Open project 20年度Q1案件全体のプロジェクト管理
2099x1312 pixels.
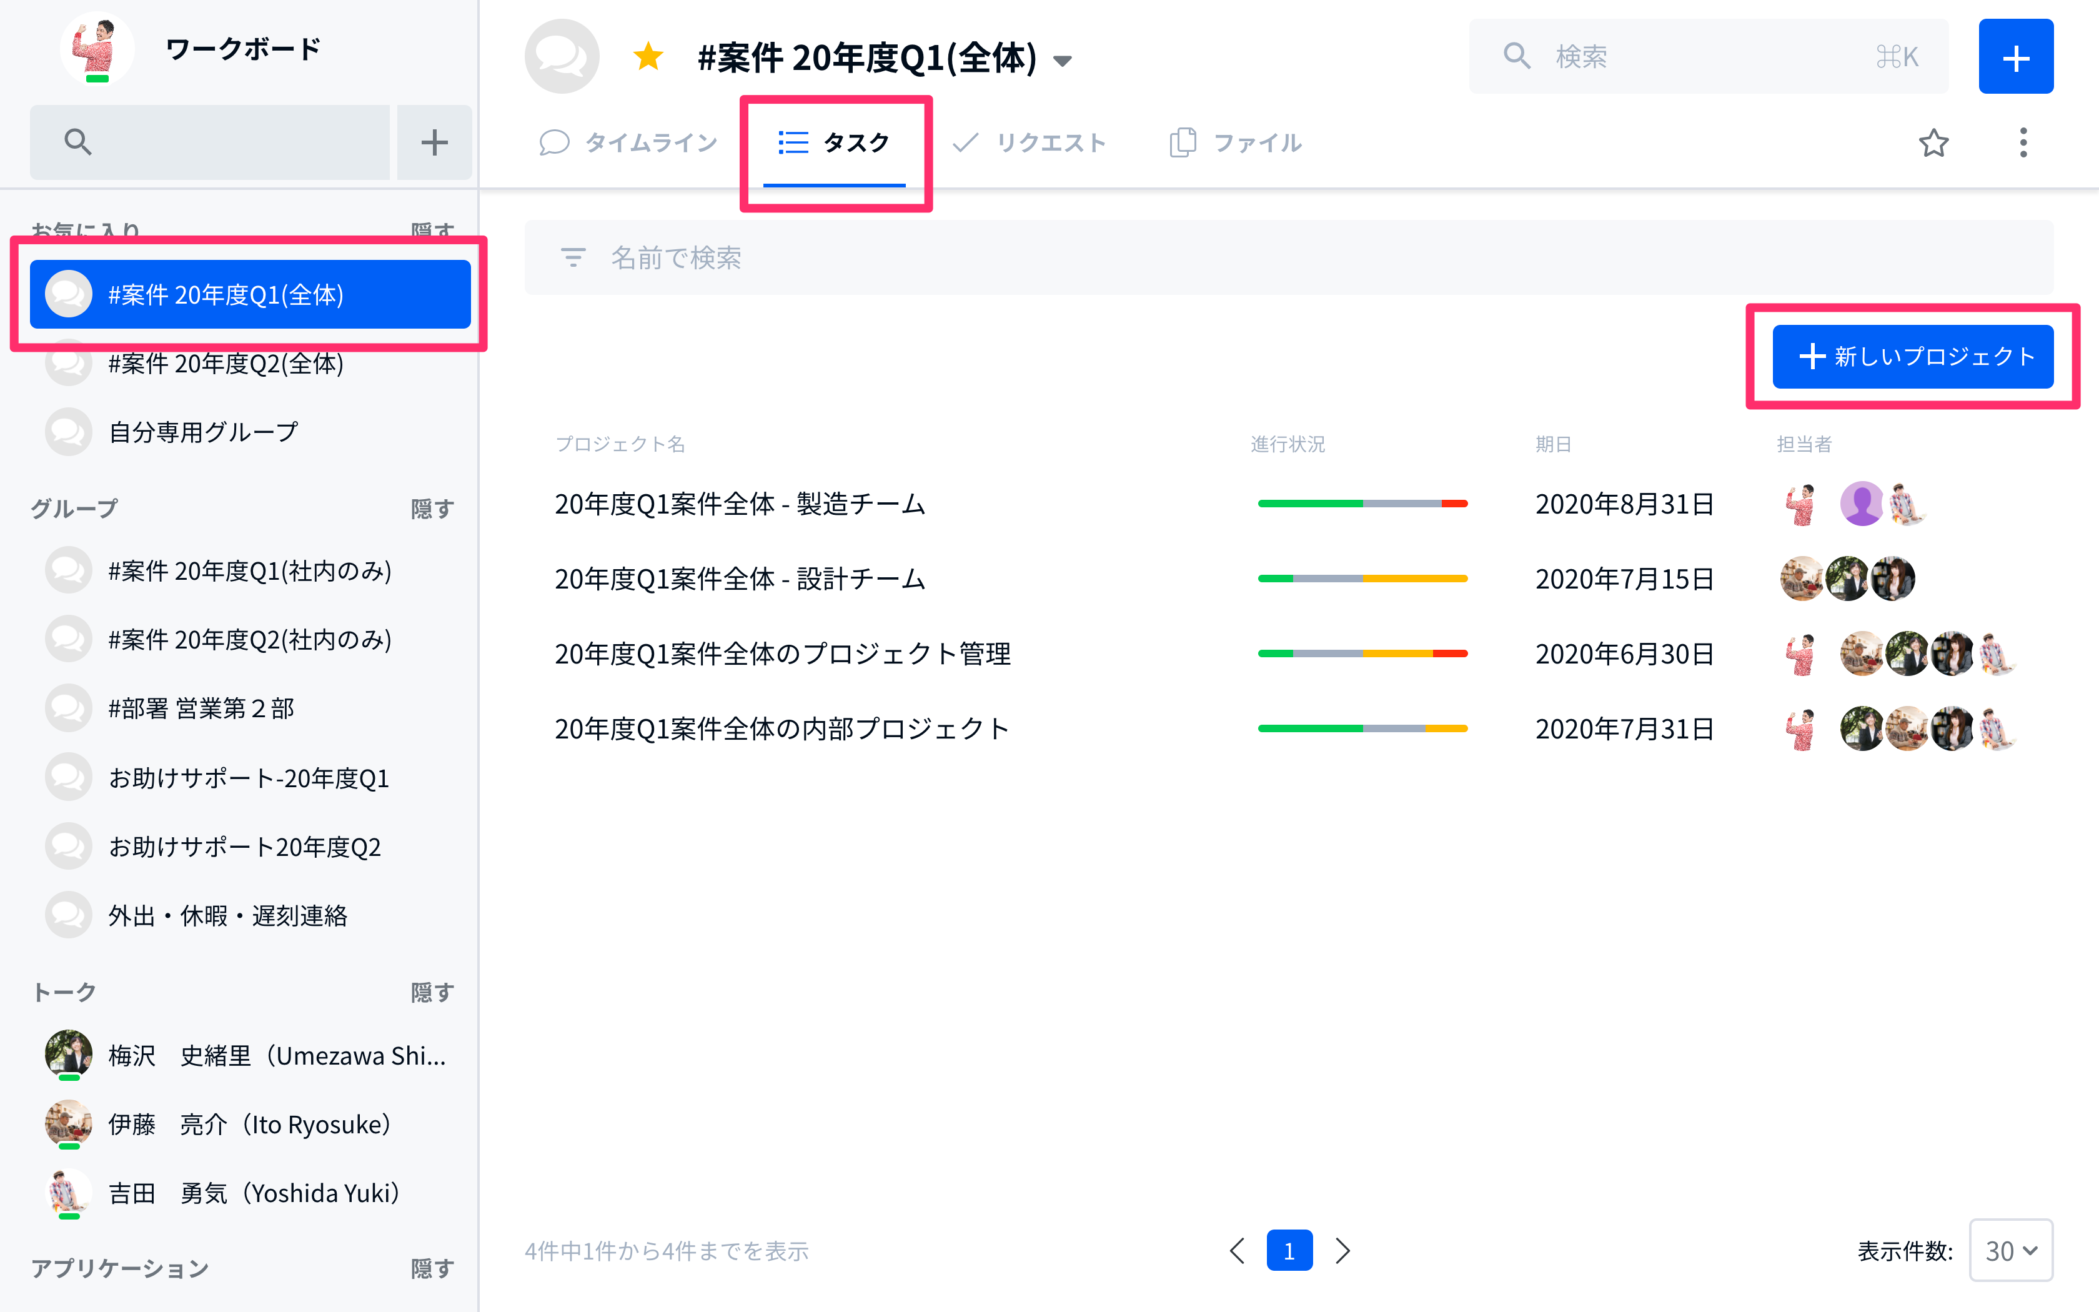pyautogui.click(x=782, y=654)
